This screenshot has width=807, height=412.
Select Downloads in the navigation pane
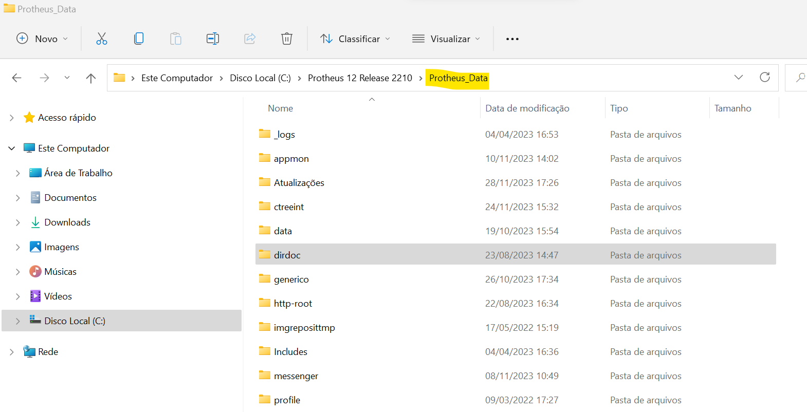(x=67, y=222)
